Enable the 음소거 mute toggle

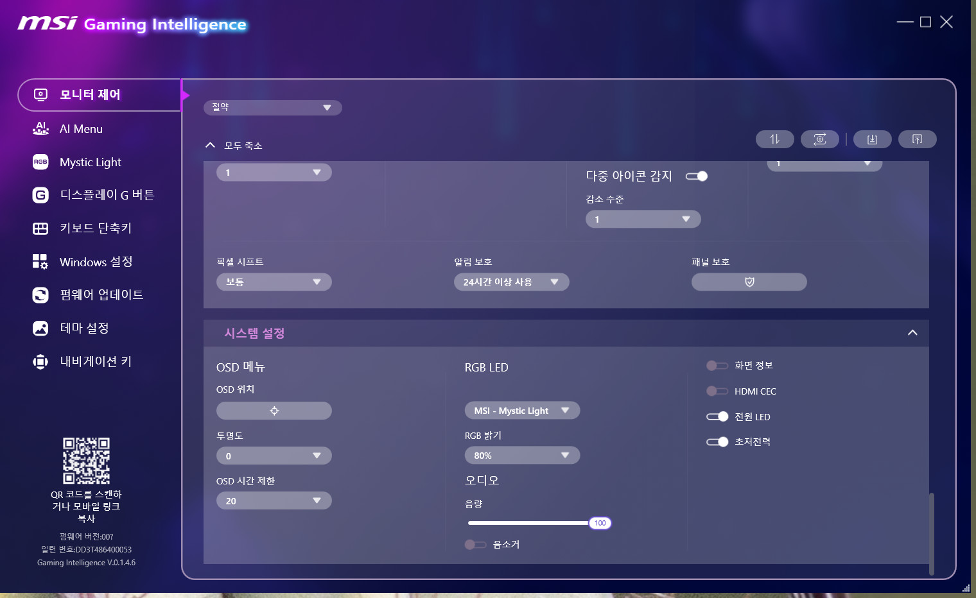(475, 545)
